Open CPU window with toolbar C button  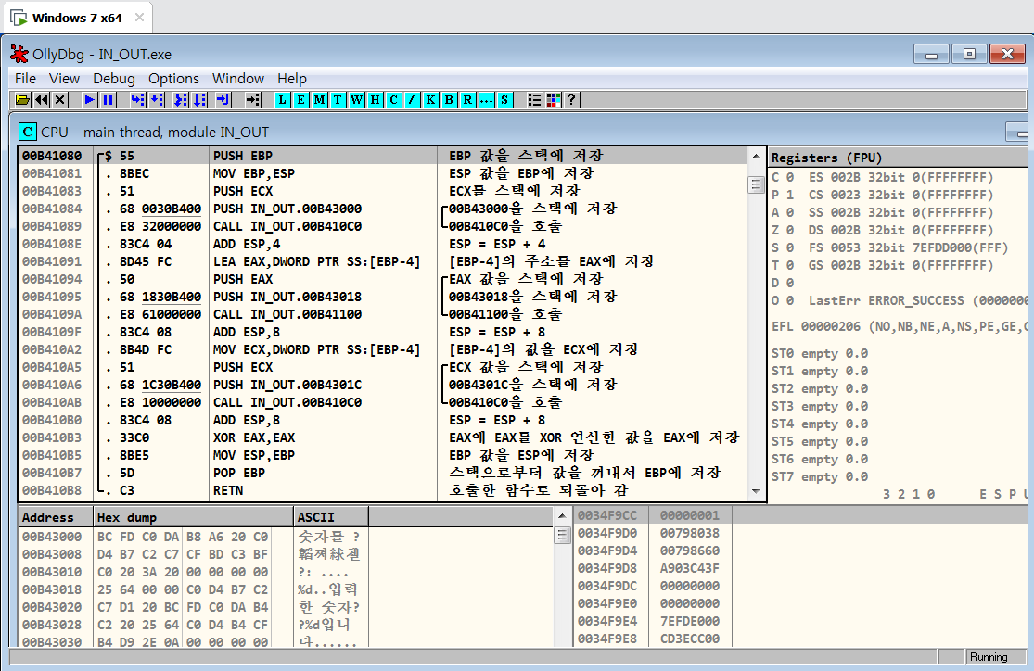[x=394, y=99]
